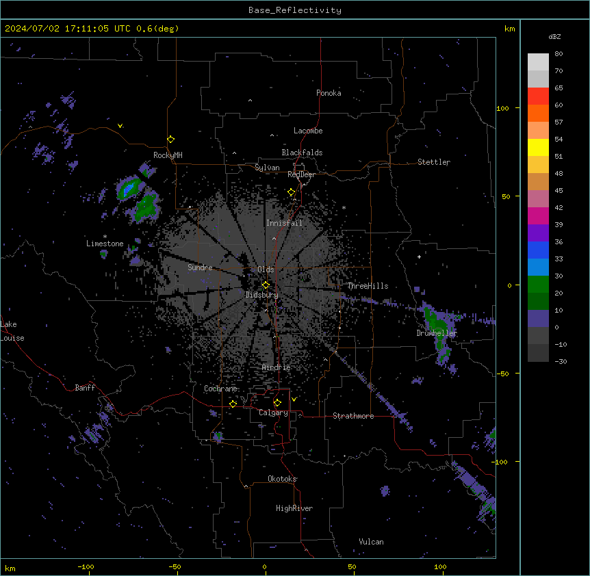Select the red 65 dBZ color swatch
Viewport: 590px width, 576px height.
click(x=538, y=96)
